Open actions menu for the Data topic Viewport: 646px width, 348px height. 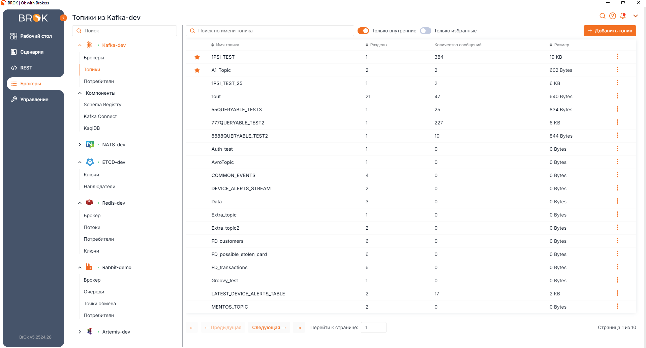pos(617,201)
